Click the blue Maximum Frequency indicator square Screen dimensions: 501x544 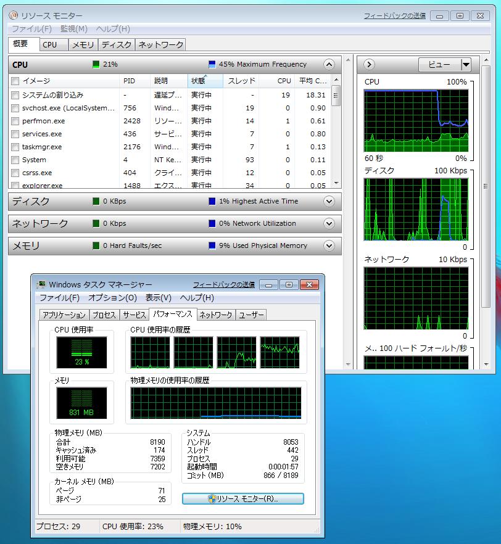[212, 64]
